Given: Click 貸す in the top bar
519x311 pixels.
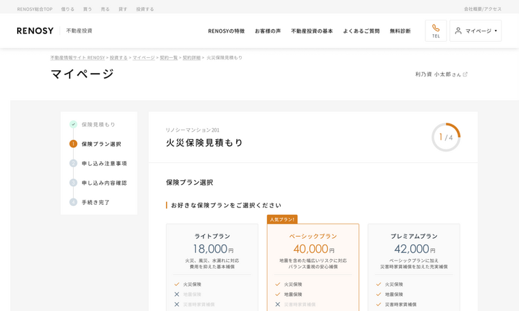Looking at the screenshot, I should pos(123,10).
